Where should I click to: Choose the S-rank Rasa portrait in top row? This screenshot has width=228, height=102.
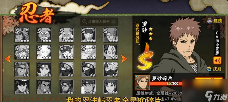click(111, 35)
